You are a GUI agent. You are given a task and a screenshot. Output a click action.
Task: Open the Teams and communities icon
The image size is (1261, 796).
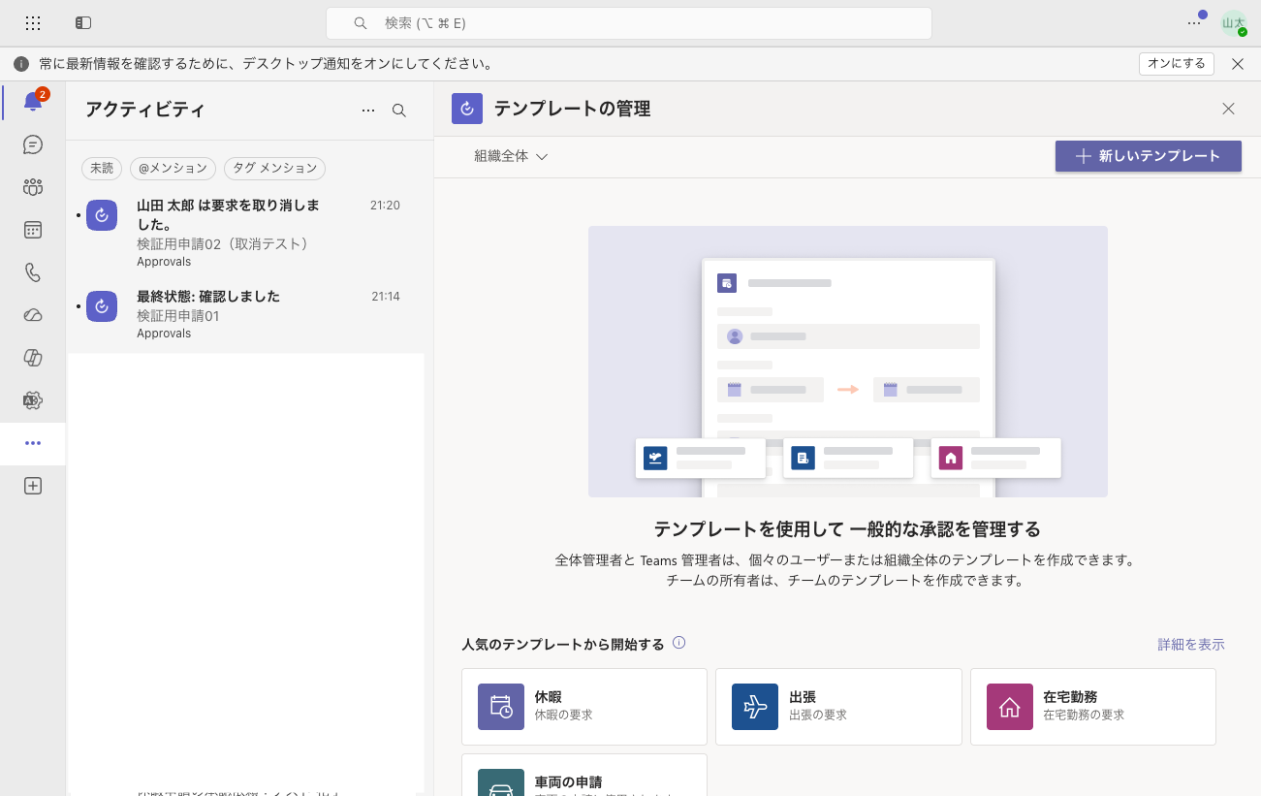click(x=33, y=187)
